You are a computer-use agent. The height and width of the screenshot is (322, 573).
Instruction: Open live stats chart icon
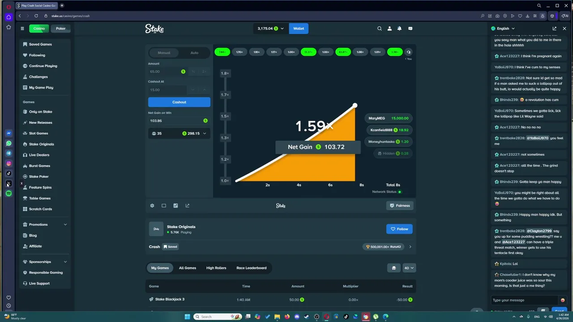point(175,206)
